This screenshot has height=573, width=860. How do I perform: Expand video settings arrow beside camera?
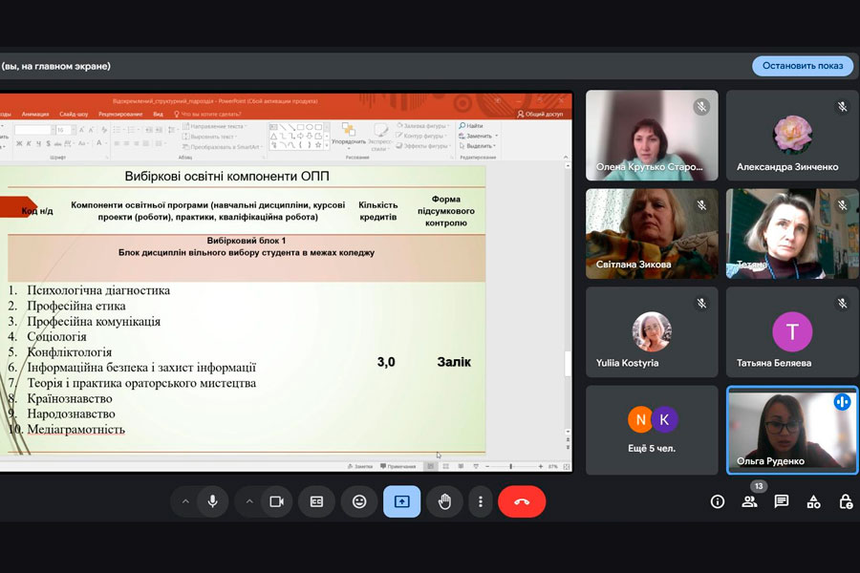249,501
